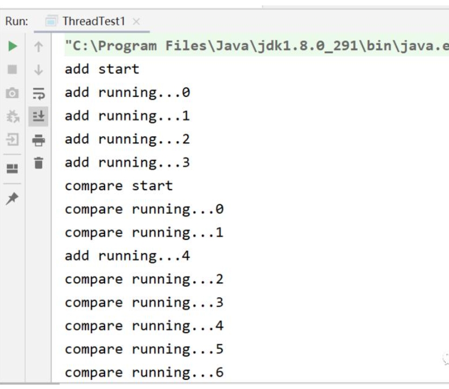Open the Restore Layout icon
This screenshot has width=449, height=389.
12,169
